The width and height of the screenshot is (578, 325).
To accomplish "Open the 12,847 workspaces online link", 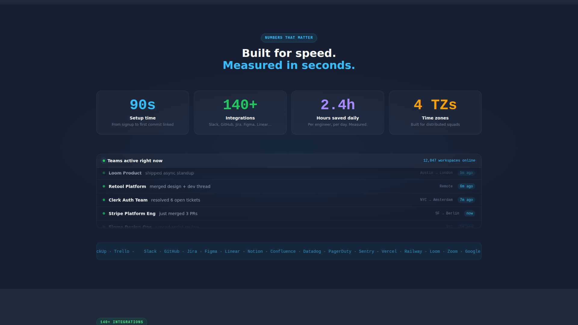I will [449, 160].
